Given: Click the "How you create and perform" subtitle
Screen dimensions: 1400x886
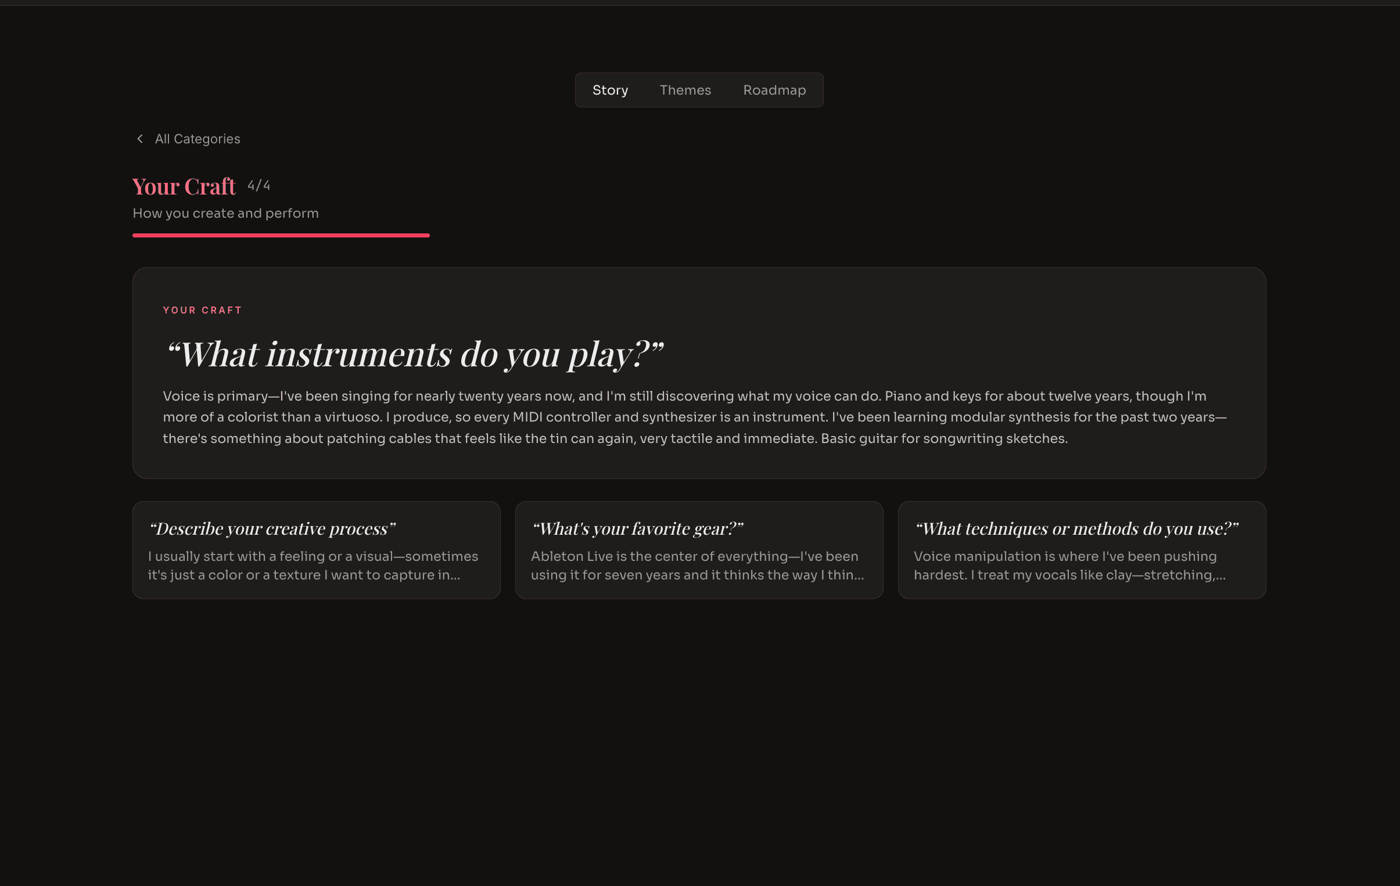Looking at the screenshot, I should coord(225,213).
